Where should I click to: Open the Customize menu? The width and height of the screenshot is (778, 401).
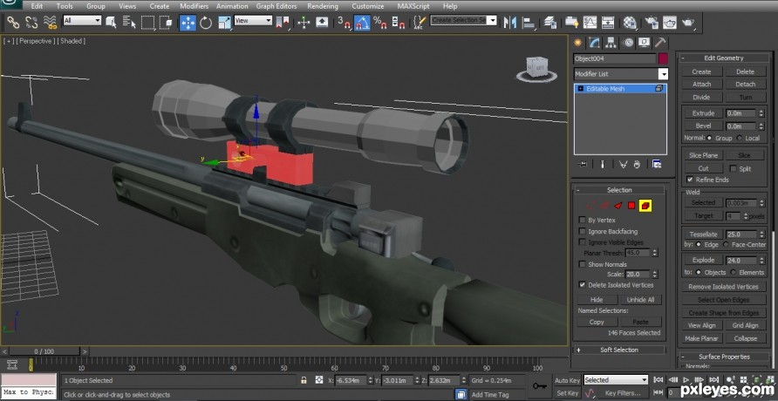[368, 6]
